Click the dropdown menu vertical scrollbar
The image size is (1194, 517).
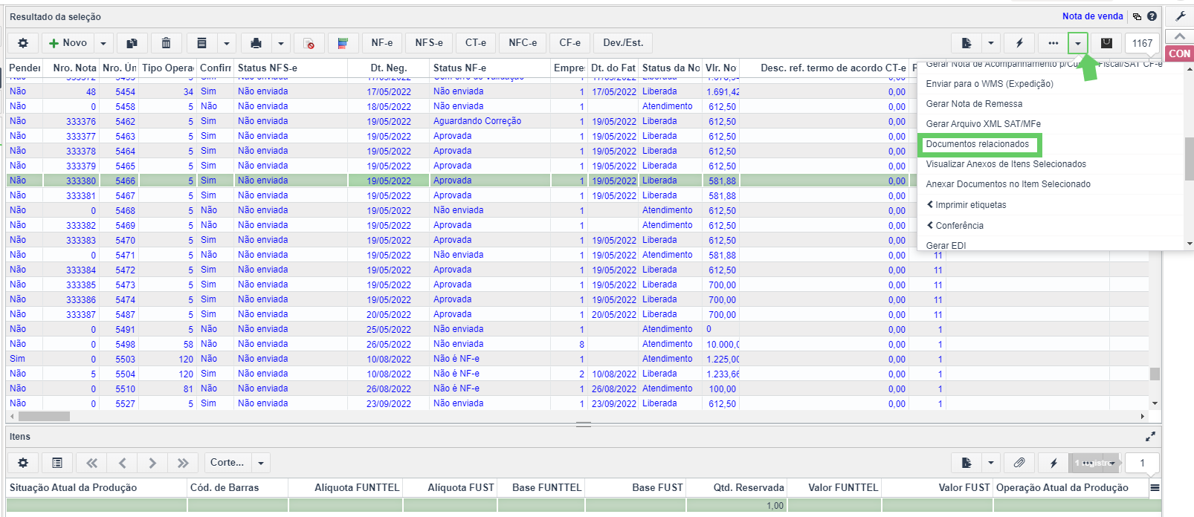1189,158
